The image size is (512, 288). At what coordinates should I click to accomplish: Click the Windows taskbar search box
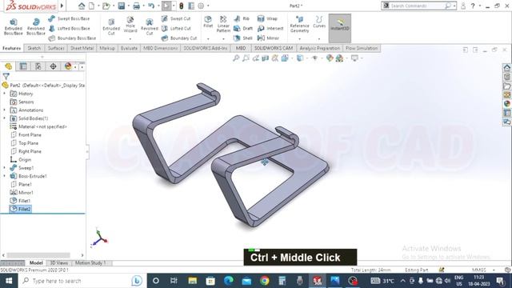coord(82,281)
